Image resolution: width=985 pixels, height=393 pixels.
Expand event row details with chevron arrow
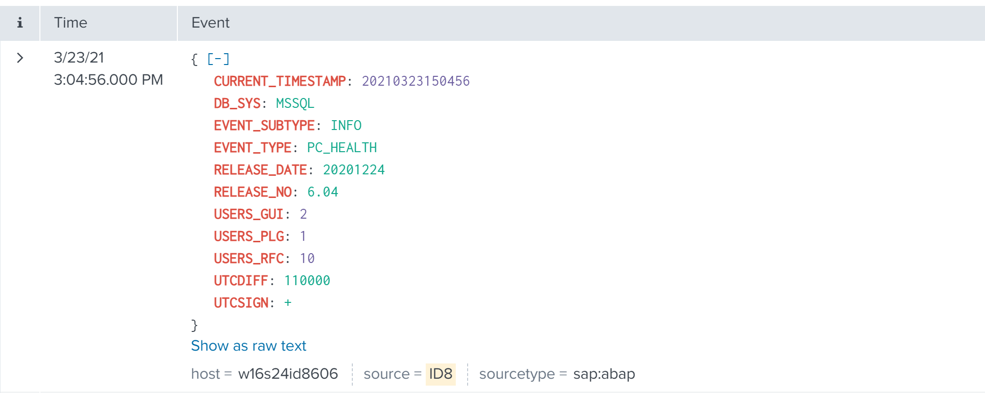[x=20, y=58]
